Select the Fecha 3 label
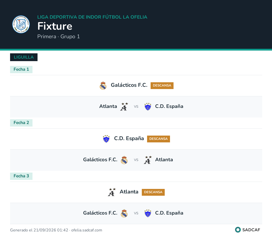272x243 pixels. [21, 176]
